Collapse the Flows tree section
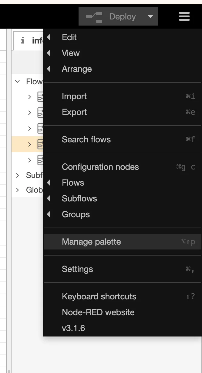The width and height of the screenshot is (202, 373). click(18, 82)
